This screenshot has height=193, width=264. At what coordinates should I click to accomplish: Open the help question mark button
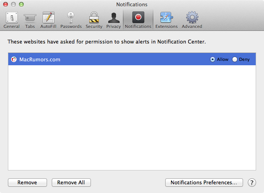point(252,183)
